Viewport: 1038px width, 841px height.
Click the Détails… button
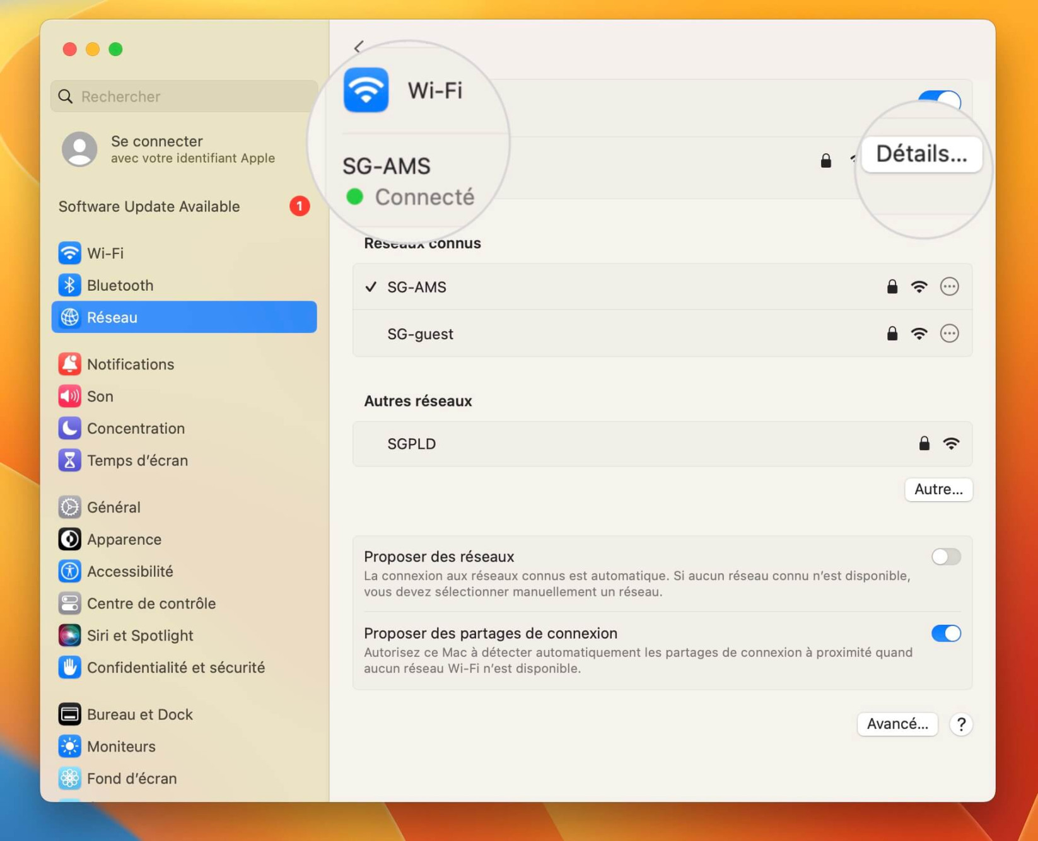tap(921, 154)
